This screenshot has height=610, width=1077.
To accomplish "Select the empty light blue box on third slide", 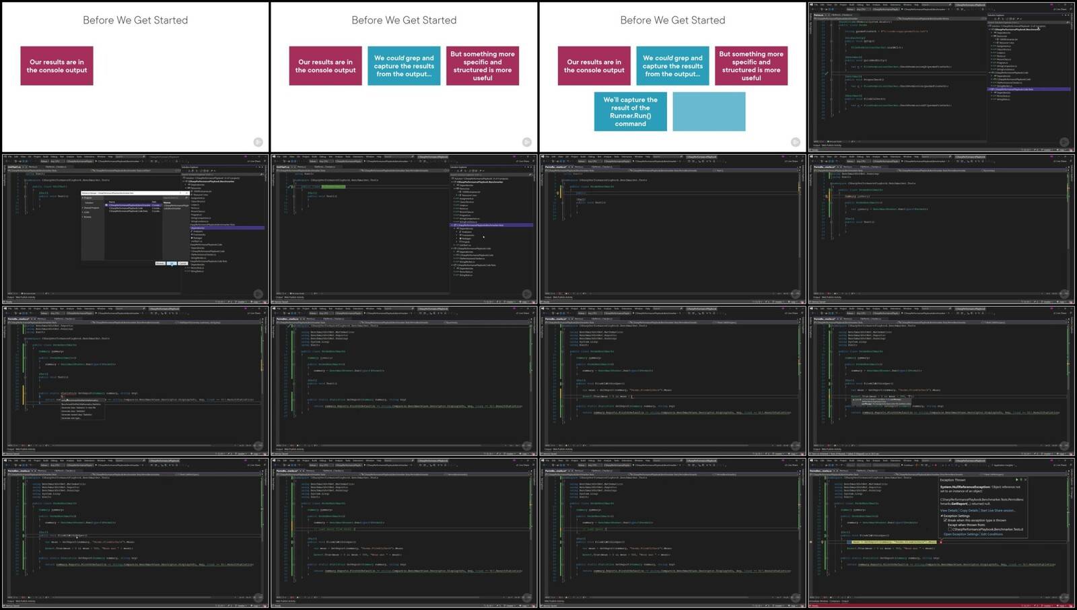I will click(x=709, y=111).
